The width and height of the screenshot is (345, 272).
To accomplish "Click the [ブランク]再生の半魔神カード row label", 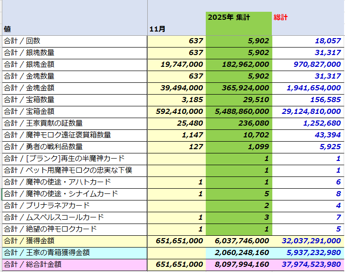I will click(64, 159).
